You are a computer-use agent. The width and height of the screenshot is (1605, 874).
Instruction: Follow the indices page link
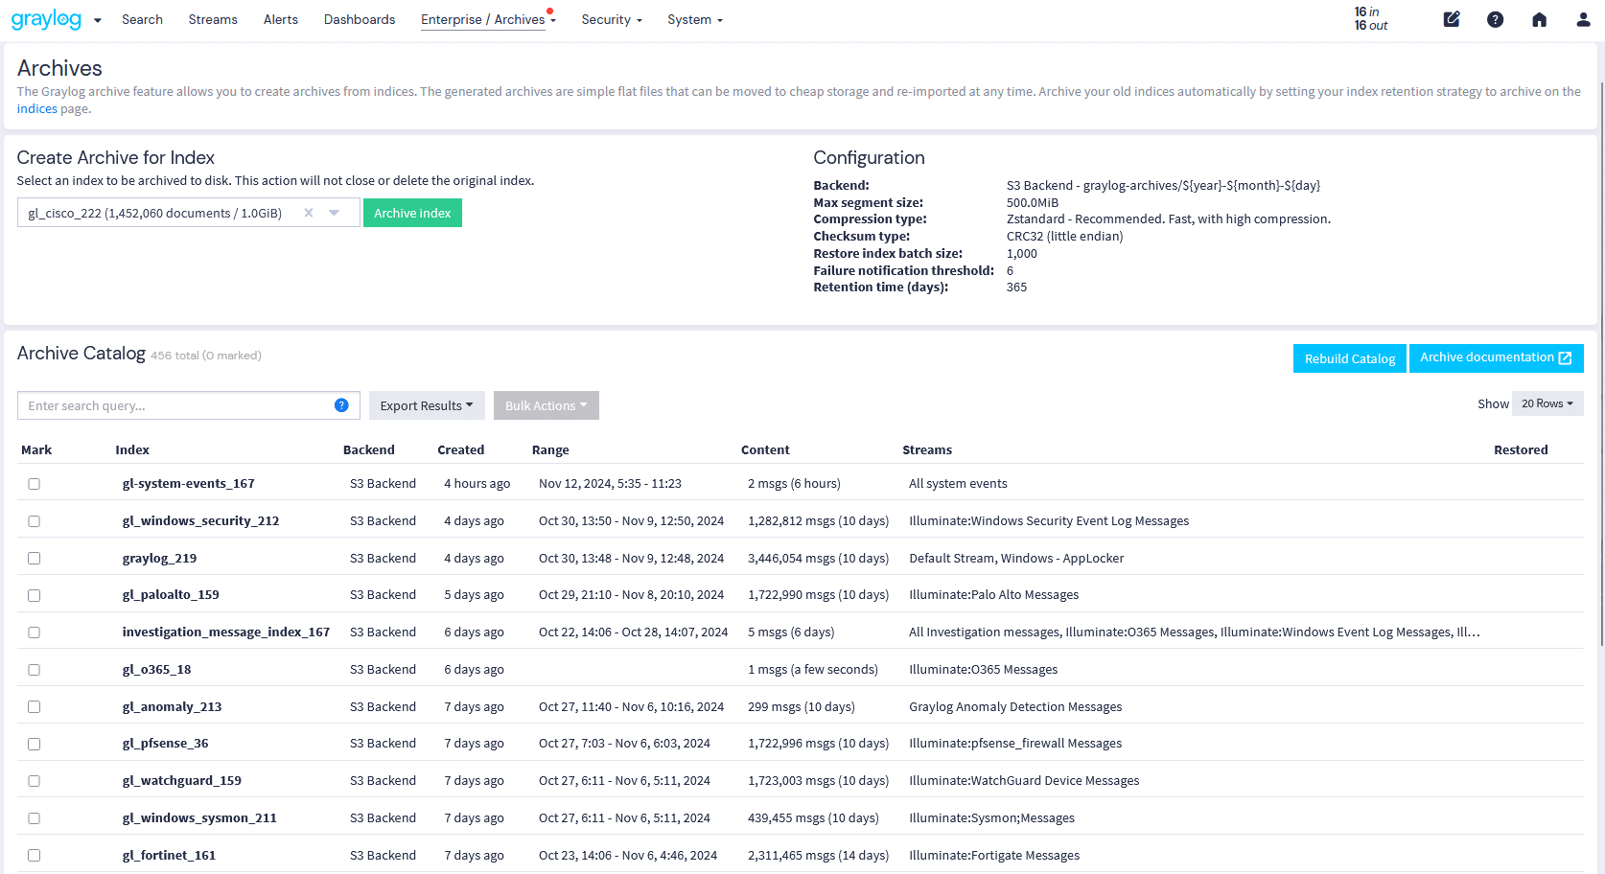pyautogui.click(x=36, y=109)
